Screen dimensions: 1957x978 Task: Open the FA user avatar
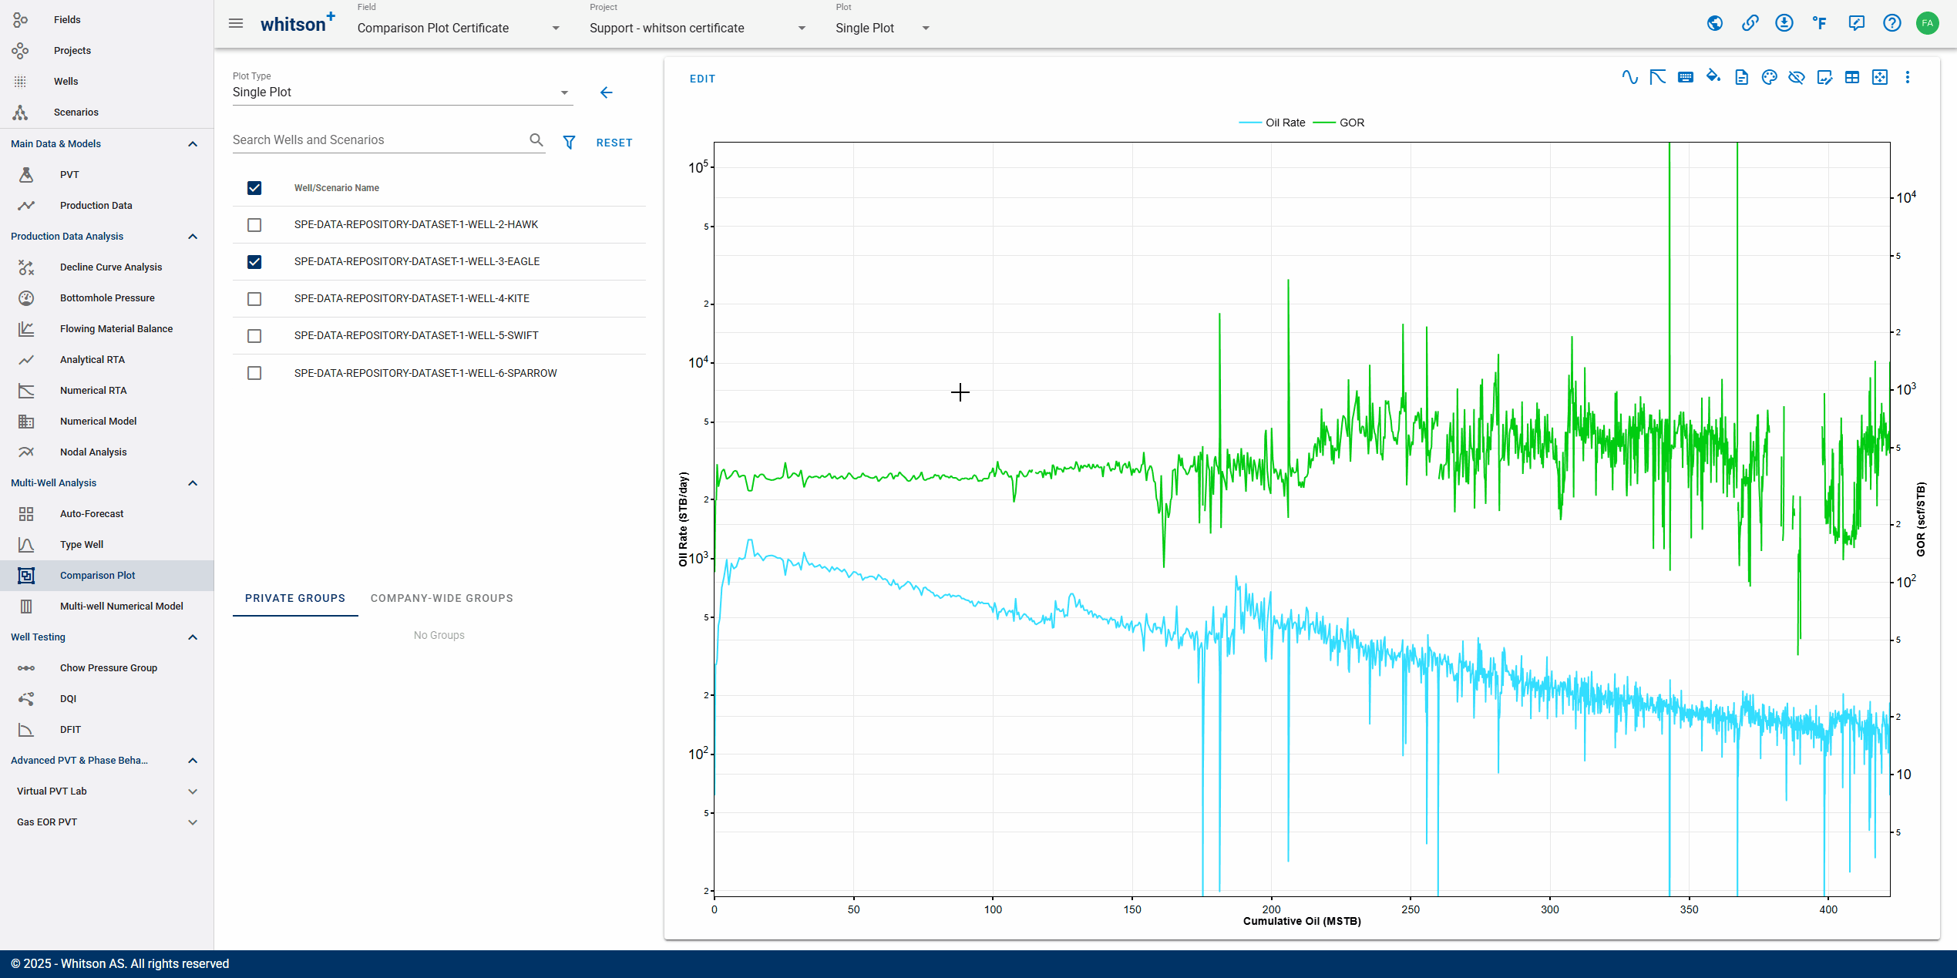click(1927, 23)
